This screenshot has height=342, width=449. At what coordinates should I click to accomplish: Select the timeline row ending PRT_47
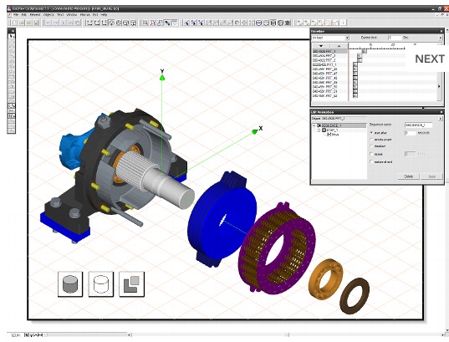tap(330, 74)
